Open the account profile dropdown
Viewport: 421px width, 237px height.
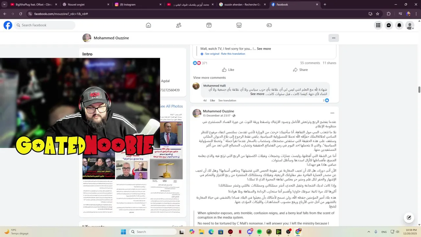point(410,25)
